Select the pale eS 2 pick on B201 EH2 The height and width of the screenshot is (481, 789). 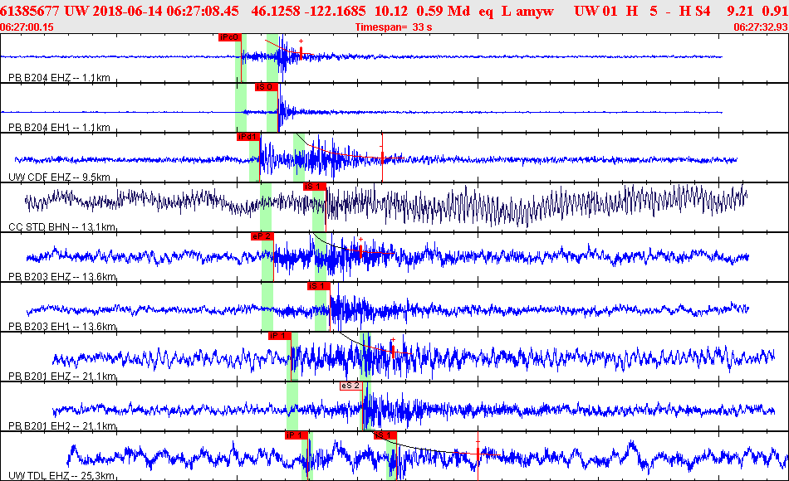350,386
